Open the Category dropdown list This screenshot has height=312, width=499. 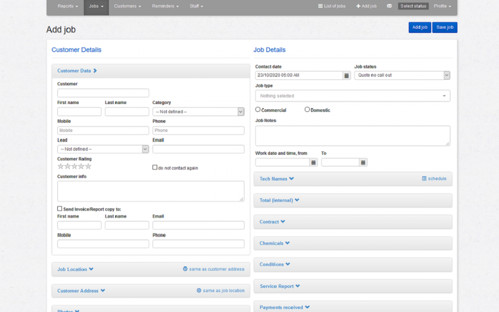198,111
